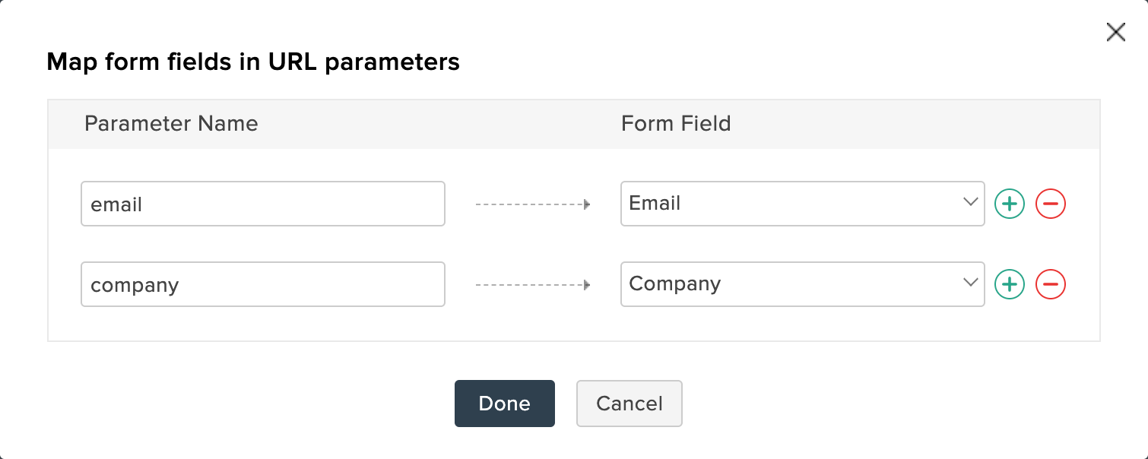Confirm the mapping with the Done button
Image resolution: width=1148 pixels, height=459 pixels.
click(x=505, y=404)
